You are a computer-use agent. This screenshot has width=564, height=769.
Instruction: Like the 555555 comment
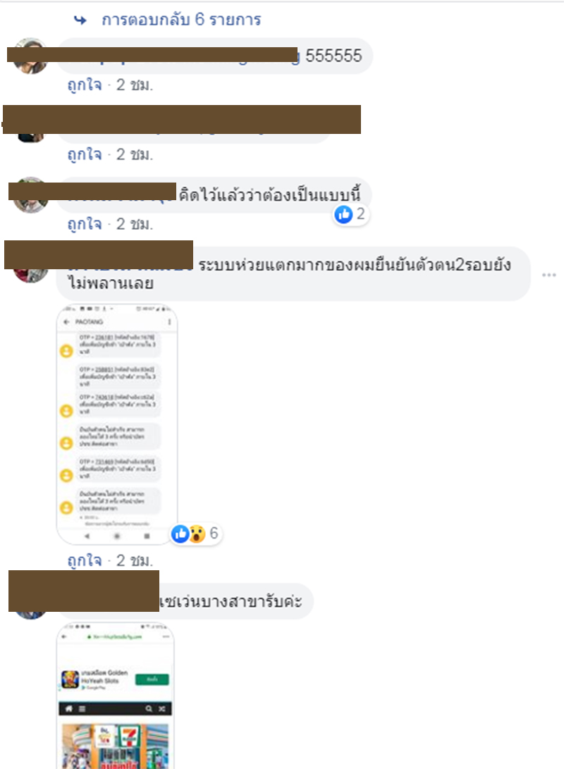(x=85, y=85)
